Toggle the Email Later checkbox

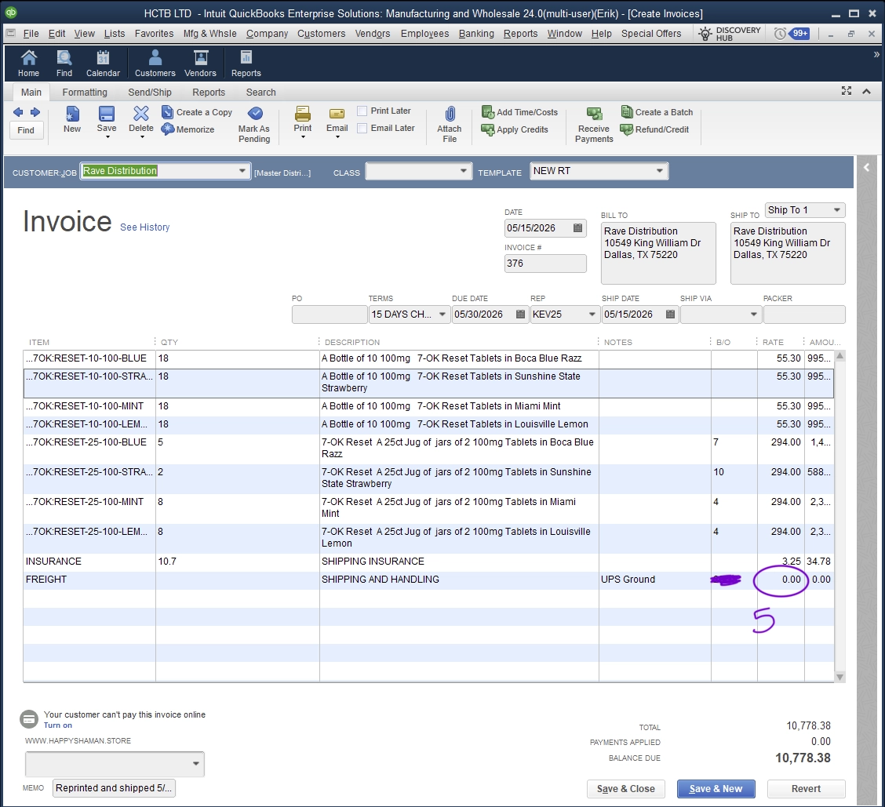[x=362, y=128]
